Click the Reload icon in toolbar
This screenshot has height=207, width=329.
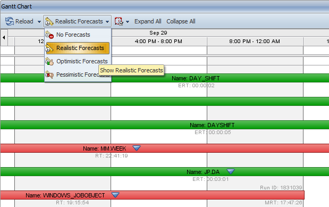[10, 21]
